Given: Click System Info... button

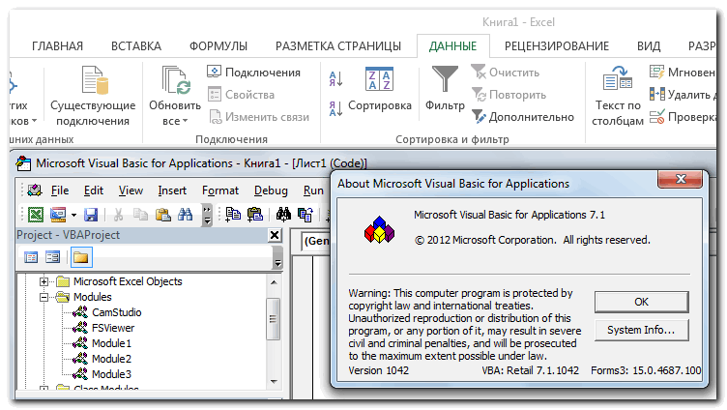Looking at the screenshot, I should (x=642, y=330).
